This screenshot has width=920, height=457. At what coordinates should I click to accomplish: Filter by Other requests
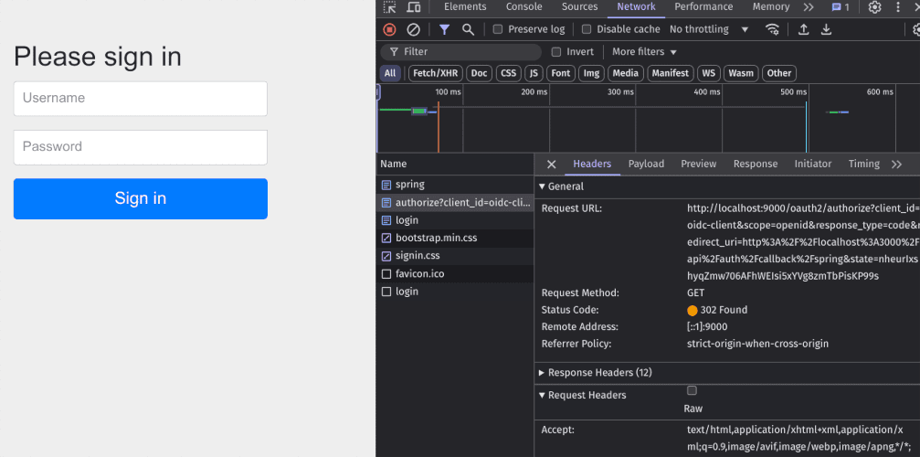tap(779, 73)
